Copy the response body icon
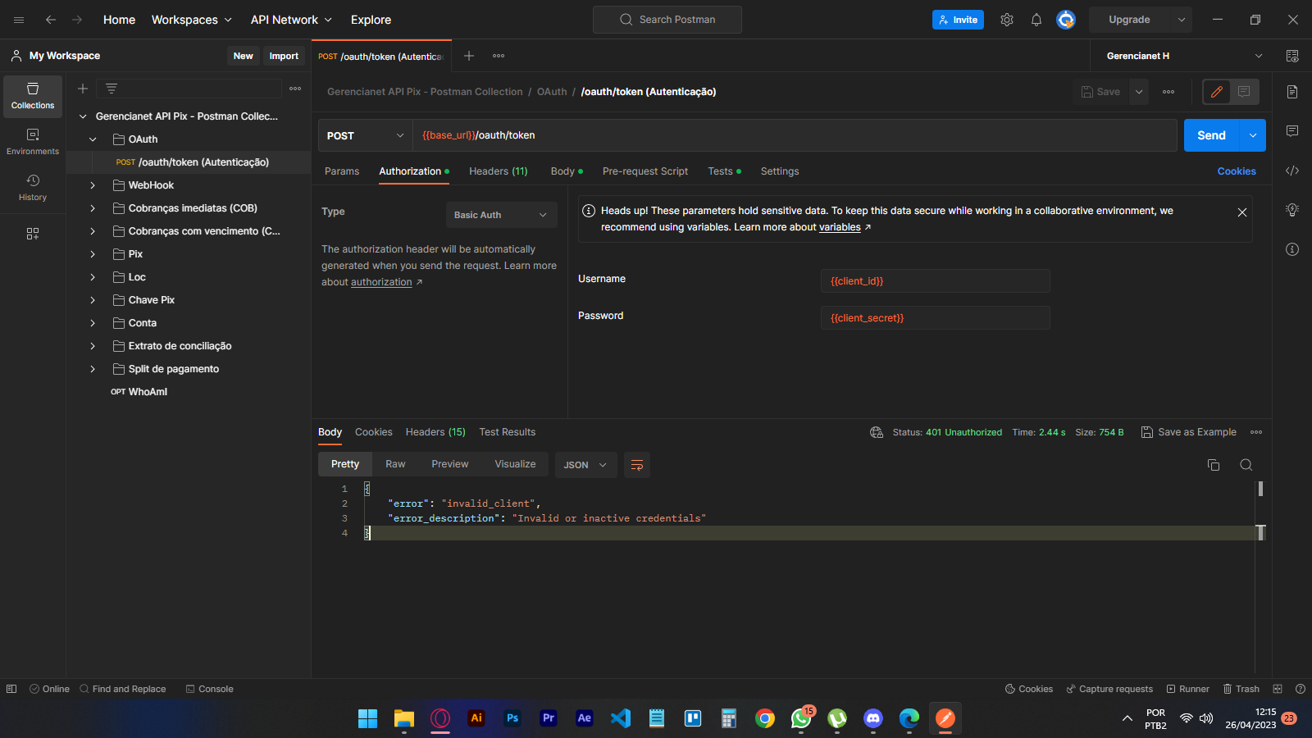The width and height of the screenshot is (1312, 738). coord(1214,465)
